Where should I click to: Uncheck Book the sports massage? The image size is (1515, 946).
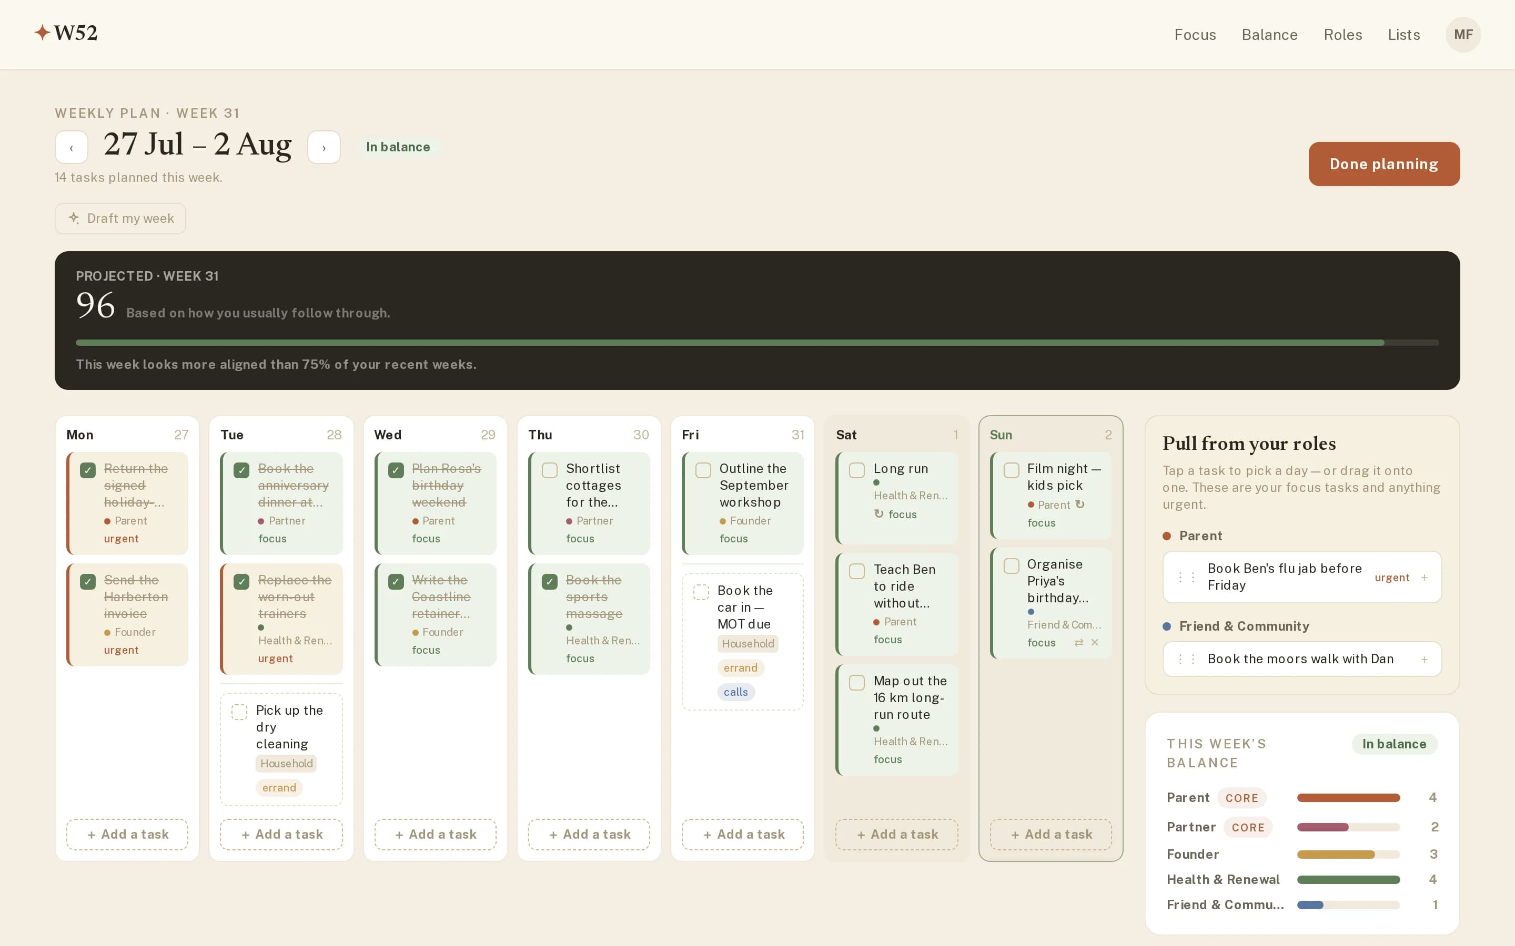point(550,581)
